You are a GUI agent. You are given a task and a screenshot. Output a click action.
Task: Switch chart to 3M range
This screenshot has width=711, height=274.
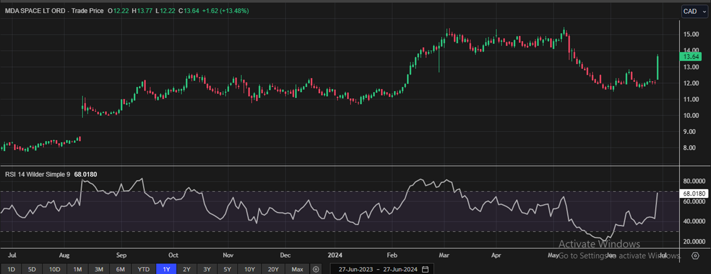click(x=99, y=269)
